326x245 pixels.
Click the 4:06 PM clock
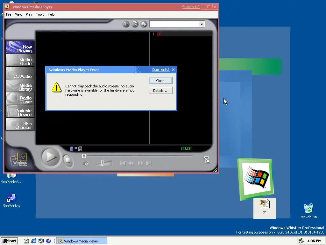coord(314,241)
